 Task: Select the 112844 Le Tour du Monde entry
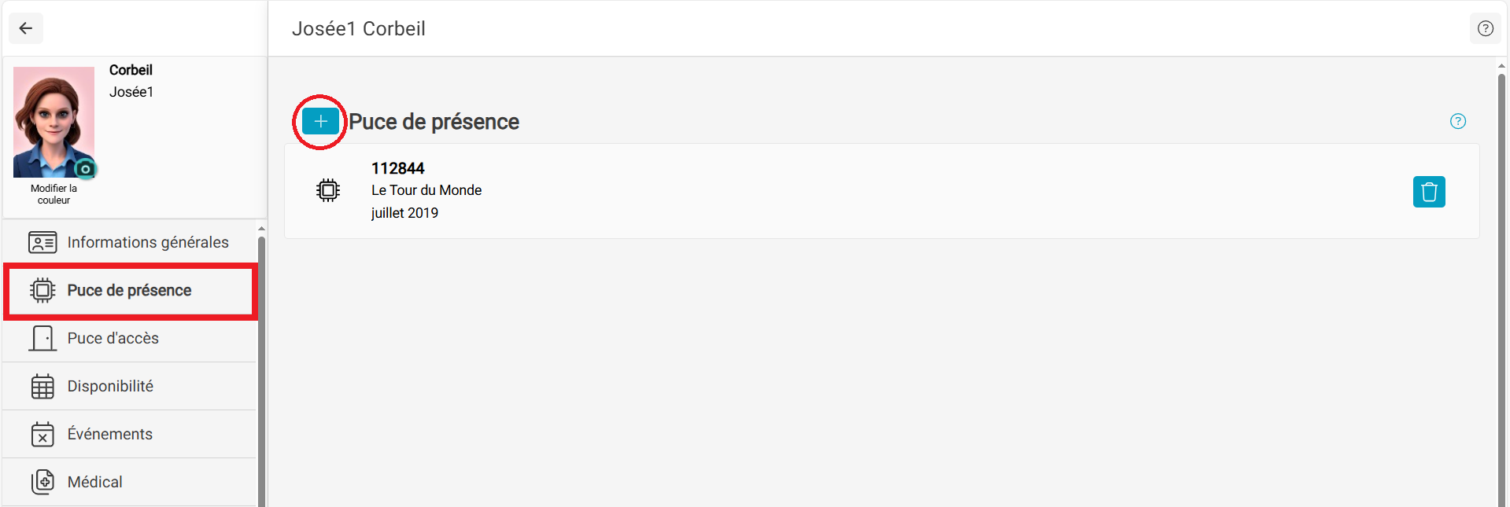pos(881,191)
